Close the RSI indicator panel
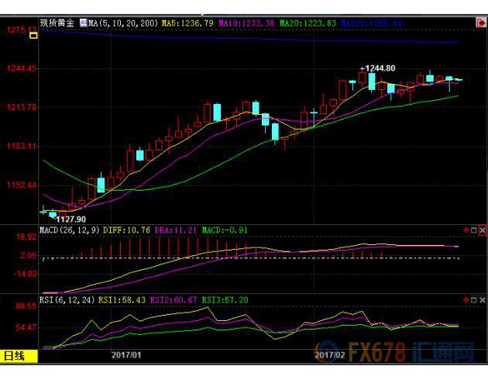Viewport: 488px width, 380px height. [482, 300]
